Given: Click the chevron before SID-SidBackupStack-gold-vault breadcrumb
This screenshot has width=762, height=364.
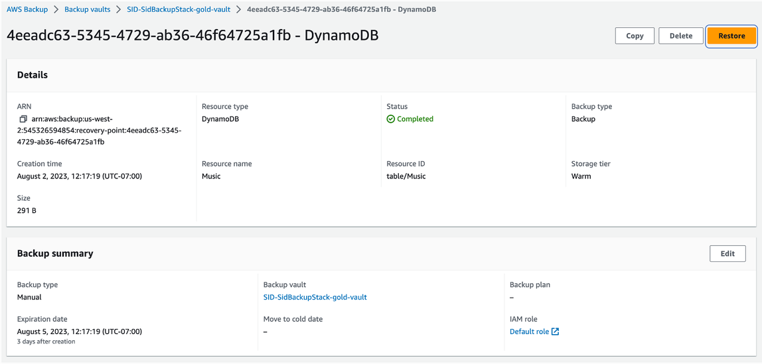Looking at the screenshot, I should (118, 9).
